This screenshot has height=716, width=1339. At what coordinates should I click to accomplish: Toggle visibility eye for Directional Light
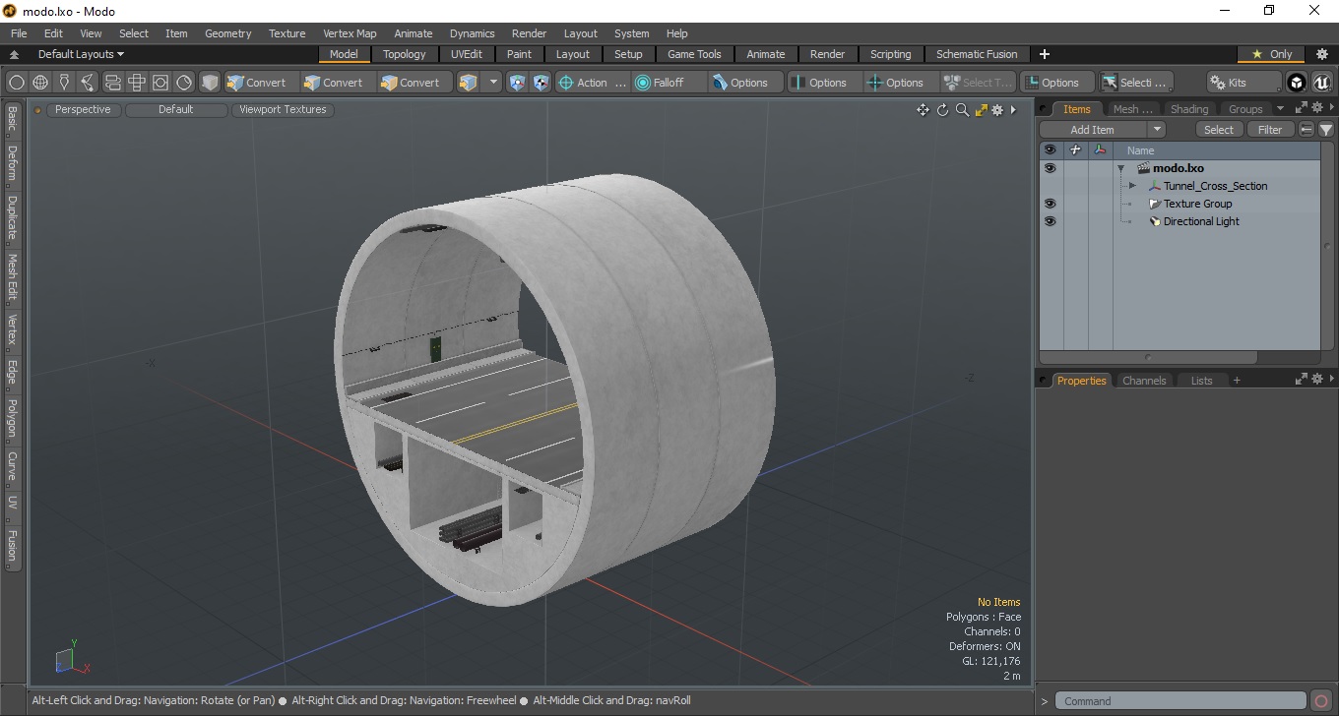pos(1050,221)
